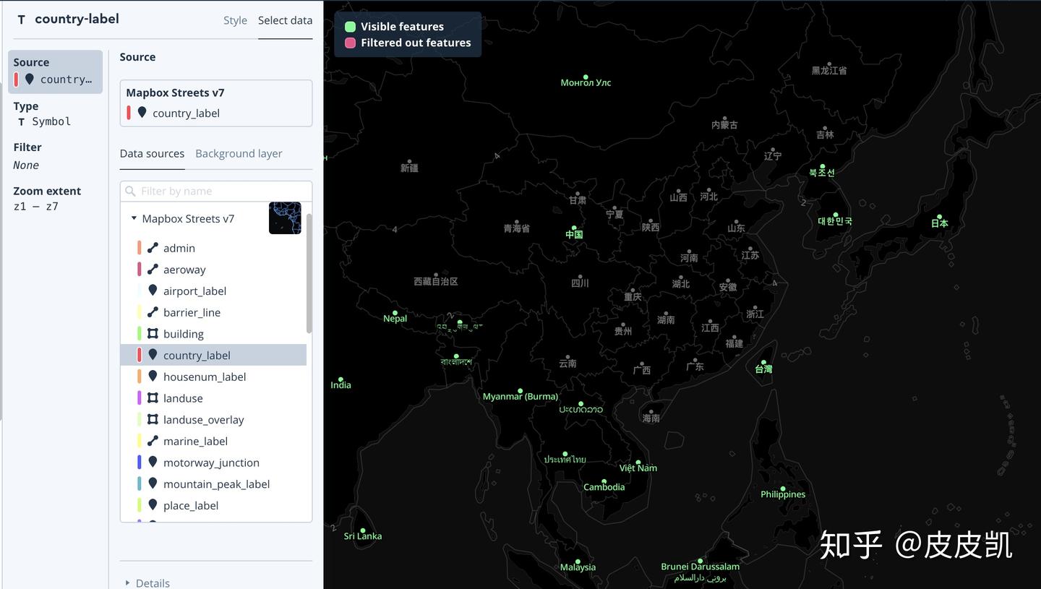Click the line icon beside aeroway
The height and width of the screenshot is (589, 1041).
click(153, 270)
